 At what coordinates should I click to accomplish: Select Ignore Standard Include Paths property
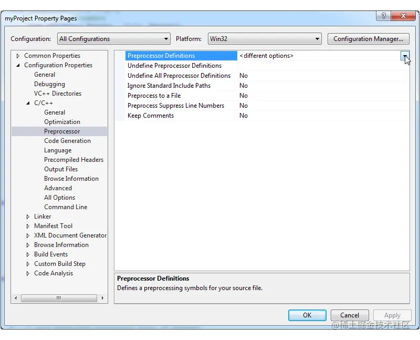coord(169,86)
